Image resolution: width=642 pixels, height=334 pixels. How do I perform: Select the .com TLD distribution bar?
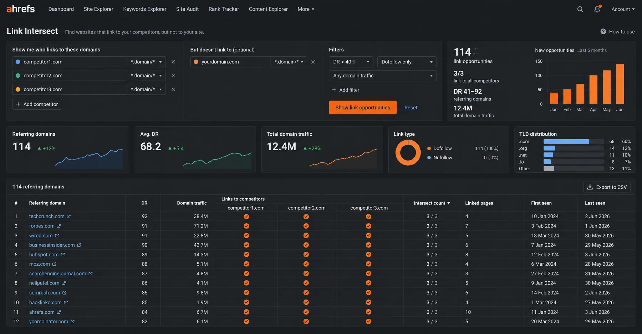tap(566, 142)
